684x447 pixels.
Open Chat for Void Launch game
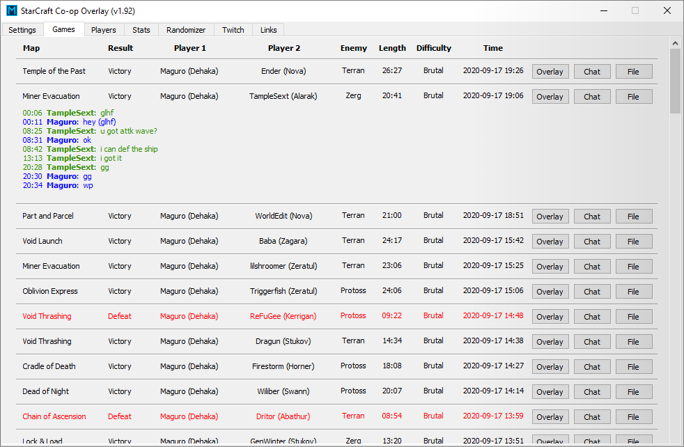592,241
